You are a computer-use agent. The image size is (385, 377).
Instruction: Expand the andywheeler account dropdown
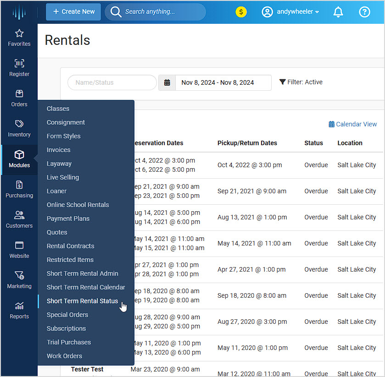[298, 12]
